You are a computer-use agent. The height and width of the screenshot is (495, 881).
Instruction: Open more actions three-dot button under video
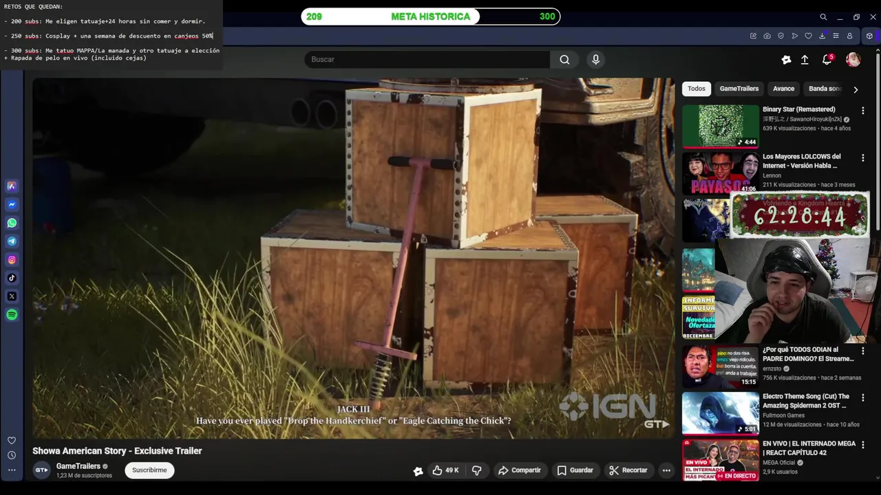pos(666,470)
